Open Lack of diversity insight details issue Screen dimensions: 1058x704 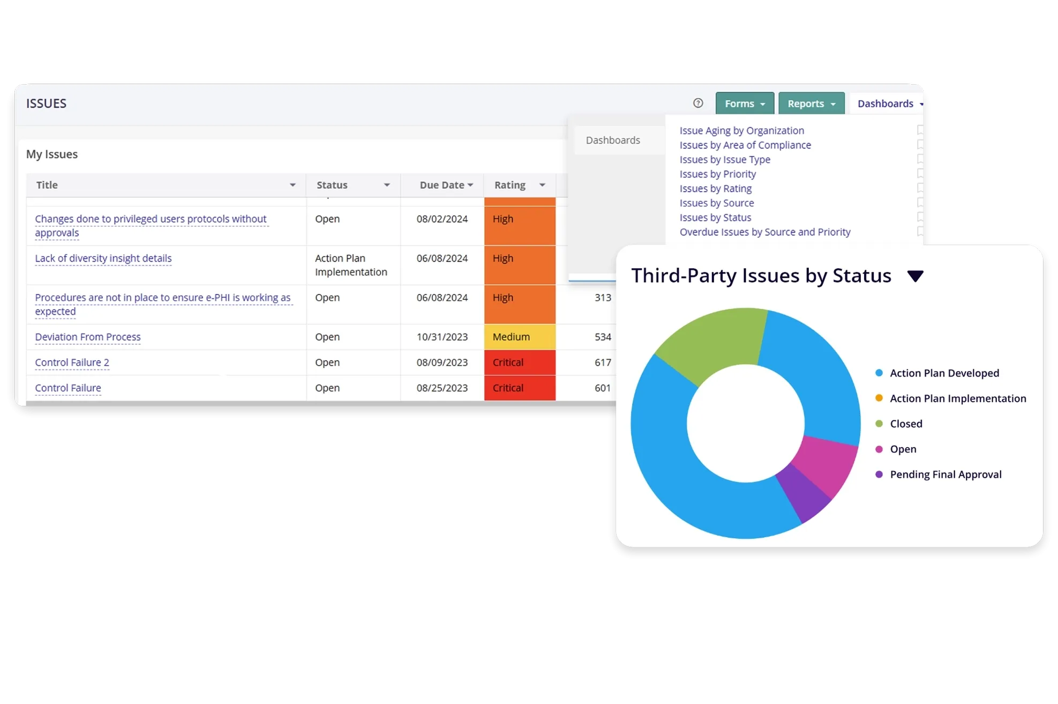pos(103,258)
